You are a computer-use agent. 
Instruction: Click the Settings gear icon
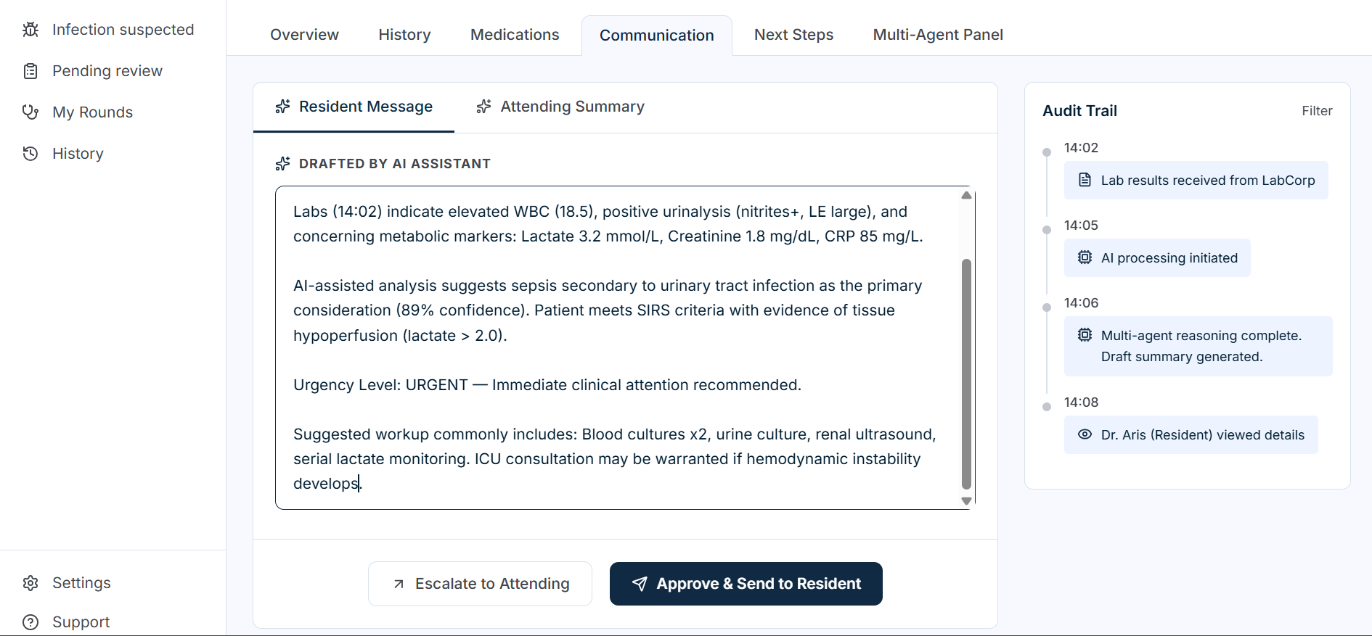30,583
